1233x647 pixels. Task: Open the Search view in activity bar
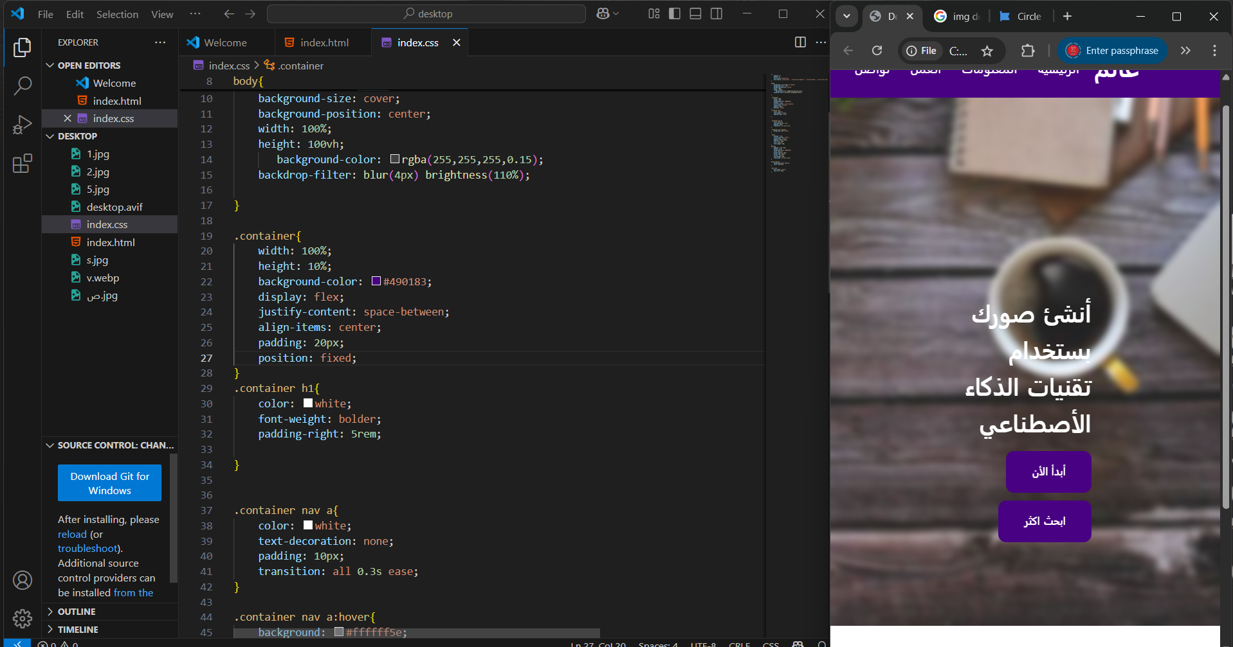[23, 85]
